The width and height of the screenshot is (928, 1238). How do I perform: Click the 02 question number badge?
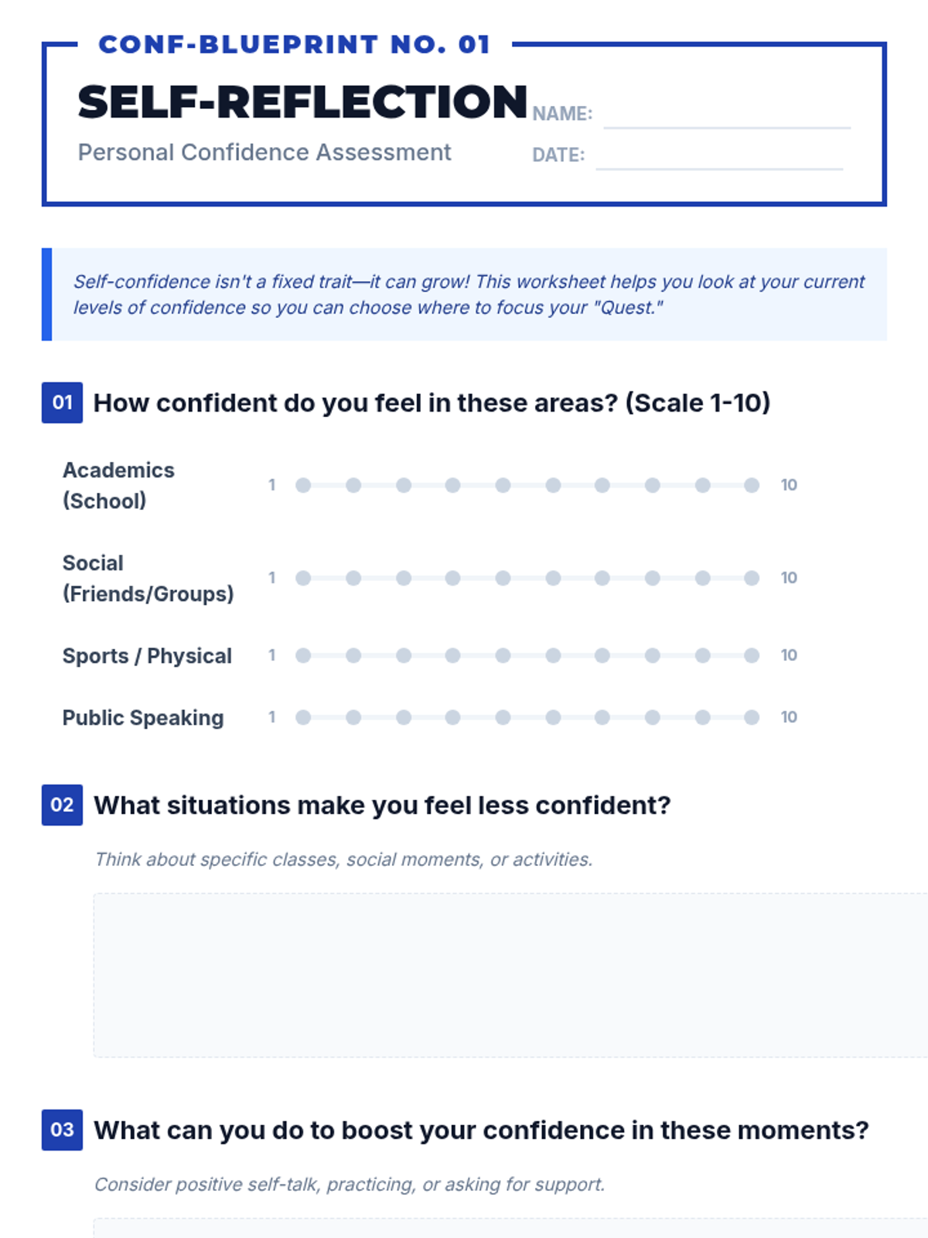62,805
